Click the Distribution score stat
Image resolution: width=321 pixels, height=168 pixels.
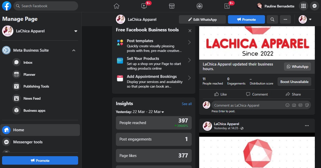261,81
